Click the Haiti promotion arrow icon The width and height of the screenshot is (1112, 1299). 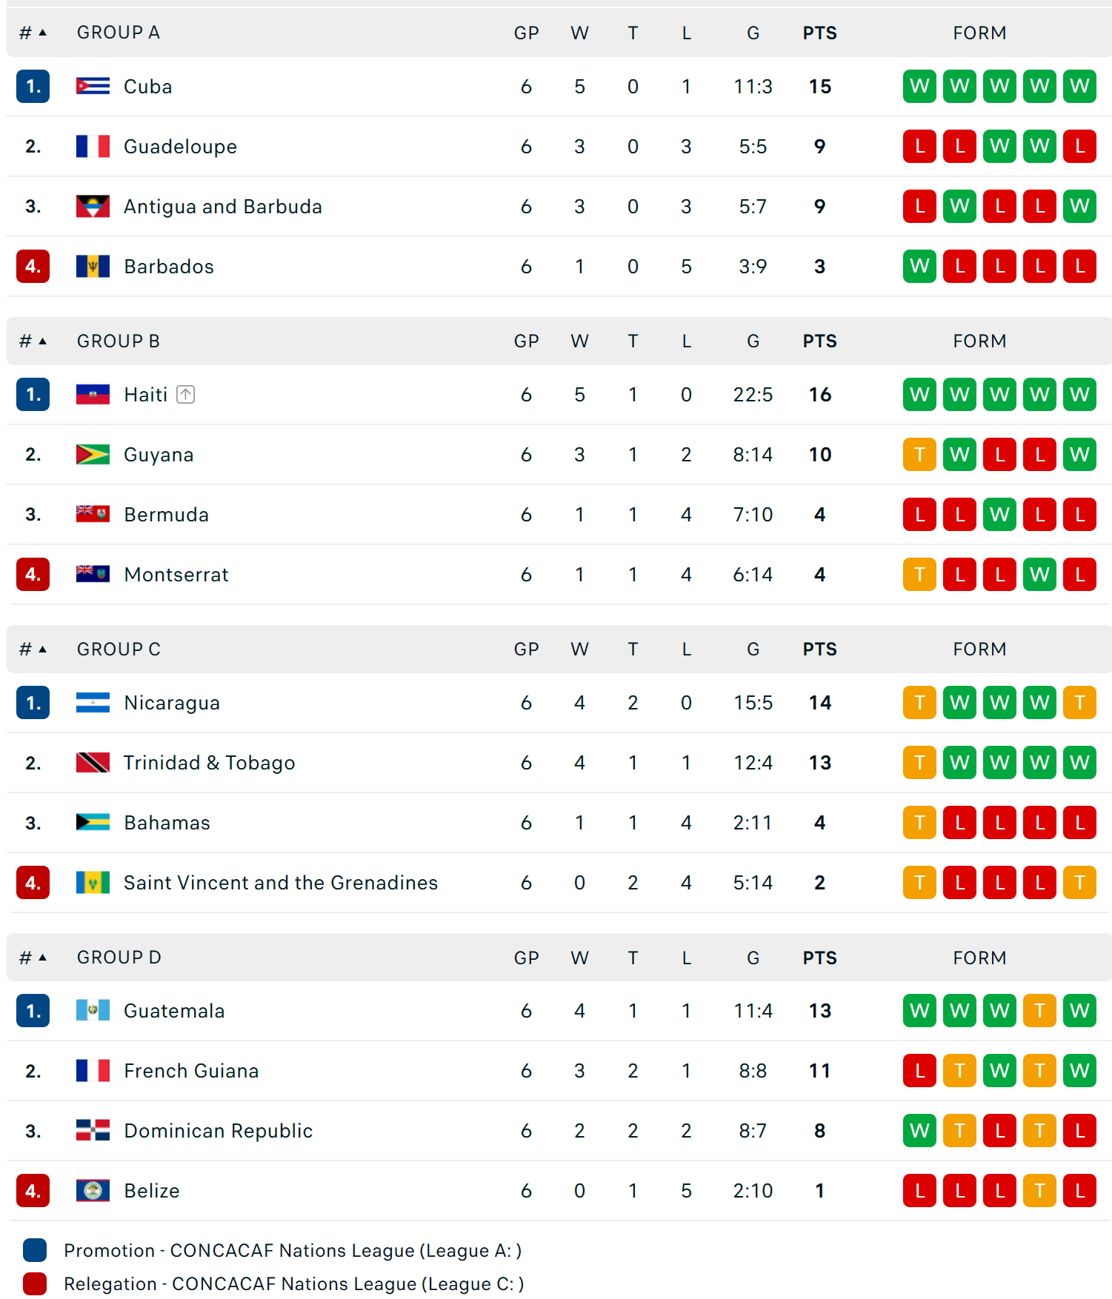(x=186, y=395)
